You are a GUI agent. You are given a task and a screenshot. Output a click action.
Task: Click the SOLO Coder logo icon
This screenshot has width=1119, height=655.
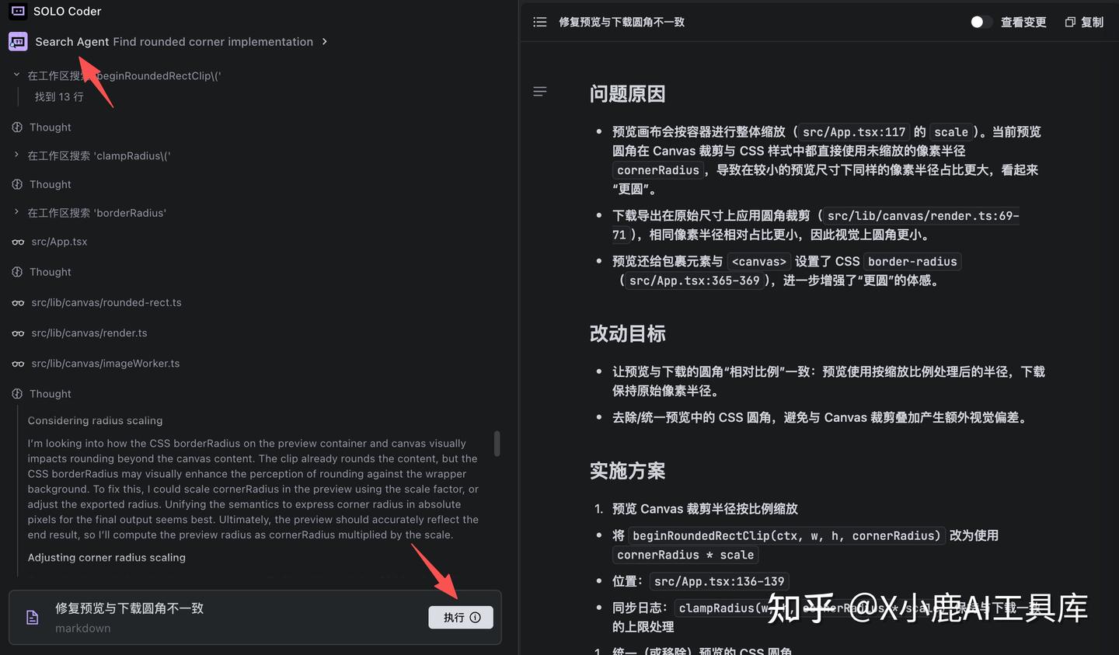coord(17,11)
